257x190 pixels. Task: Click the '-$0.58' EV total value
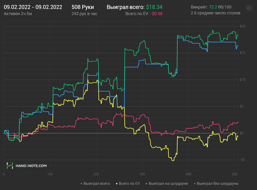point(156,14)
